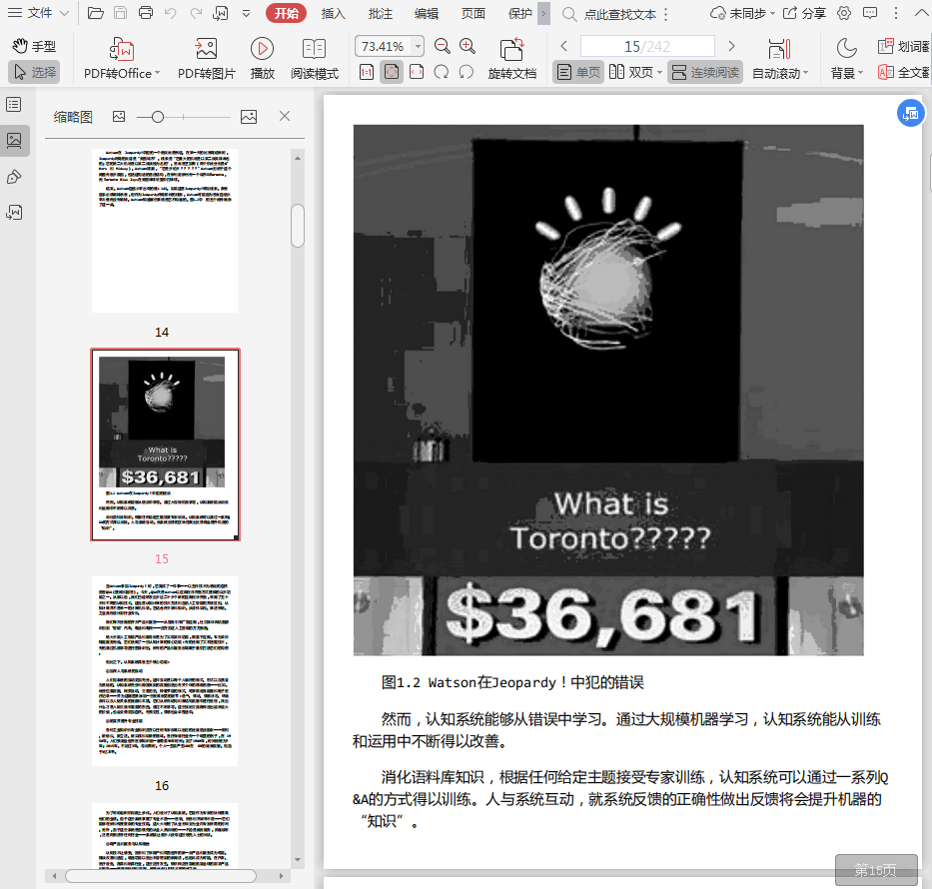The height and width of the screenshot is (889, 932).
Task: Toggle 连续阅读 continuous reading
Action: [x=705, y=72]
